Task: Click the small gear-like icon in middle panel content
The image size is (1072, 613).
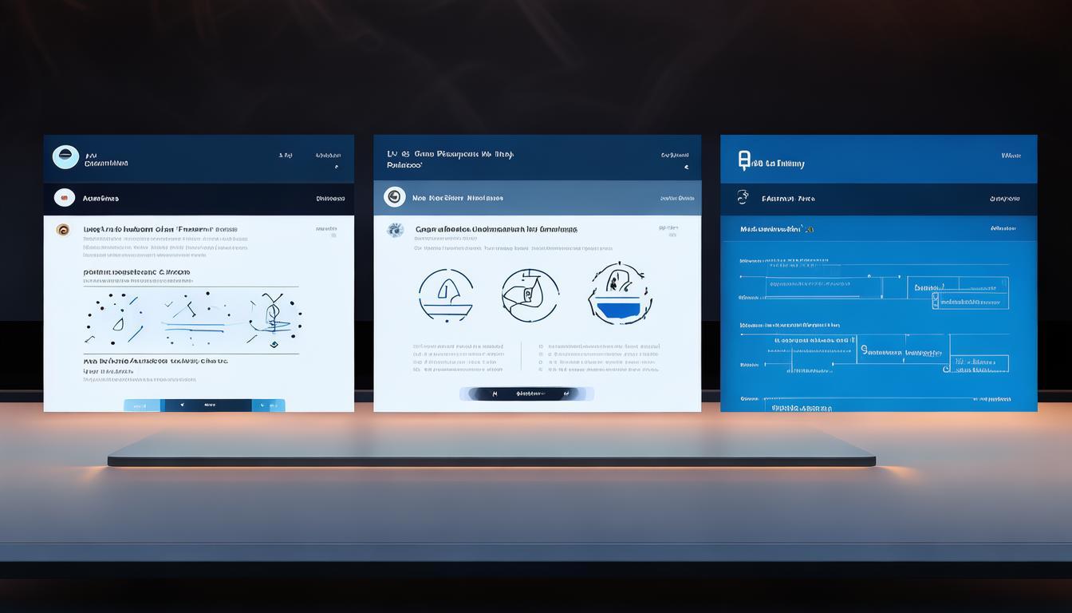Action: pos(395,231)
